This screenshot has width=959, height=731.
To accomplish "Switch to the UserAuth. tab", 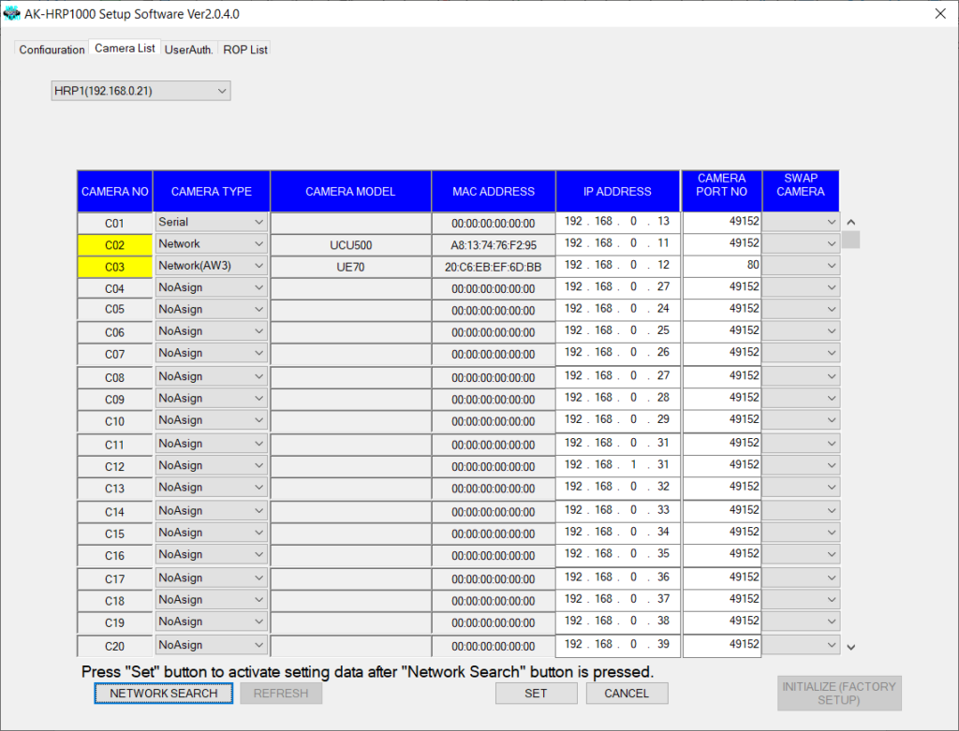I will coord(188,49).
